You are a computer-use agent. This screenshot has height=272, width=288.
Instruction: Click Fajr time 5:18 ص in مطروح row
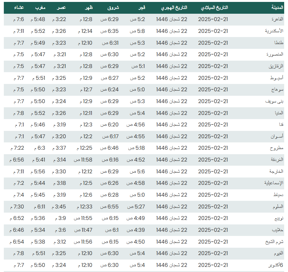137,148
